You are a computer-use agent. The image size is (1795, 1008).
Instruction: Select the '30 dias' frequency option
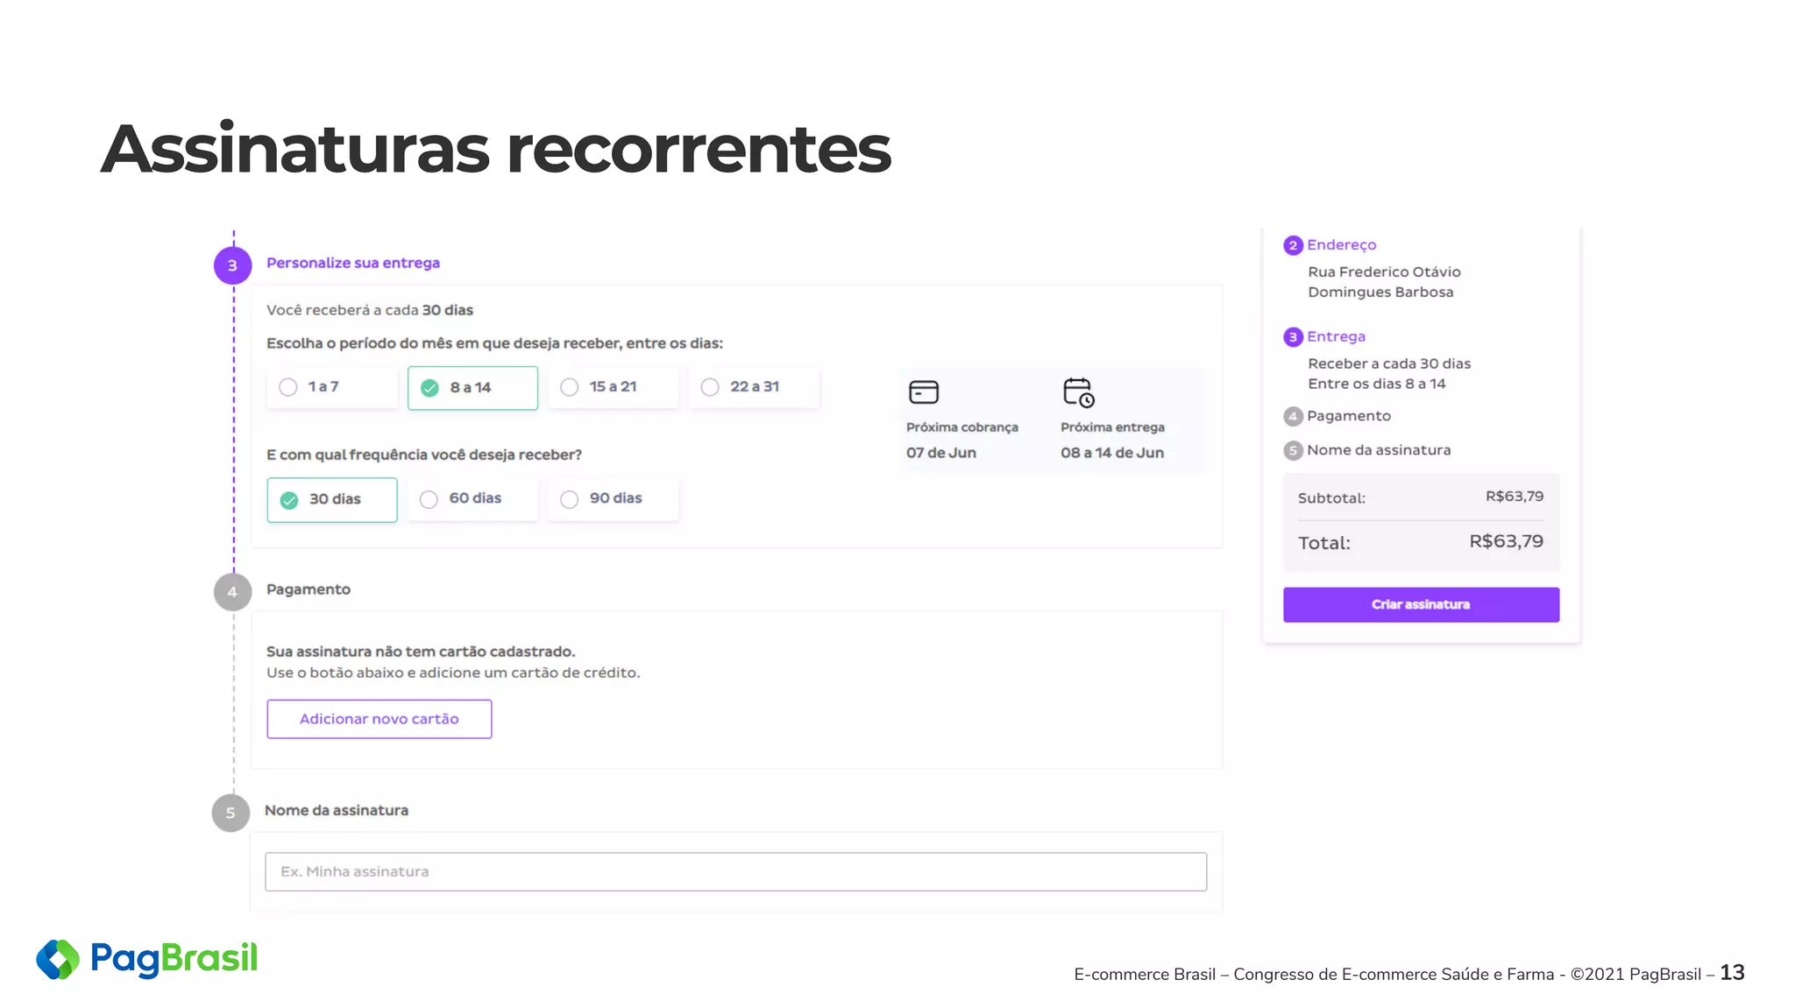tap(332, 500)
